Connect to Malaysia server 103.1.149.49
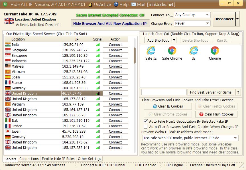The width and height of the screenshot is (246, 170). (x=115, y=66)
